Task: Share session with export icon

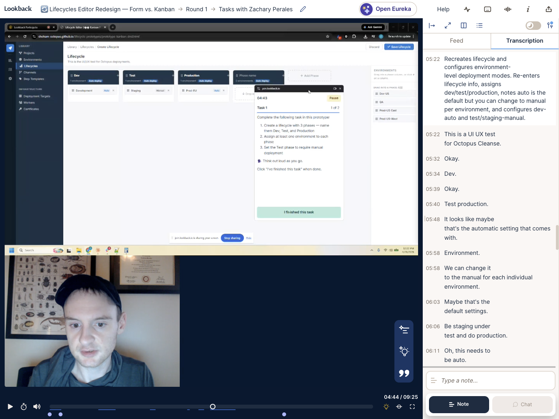Action: [549, 9]
